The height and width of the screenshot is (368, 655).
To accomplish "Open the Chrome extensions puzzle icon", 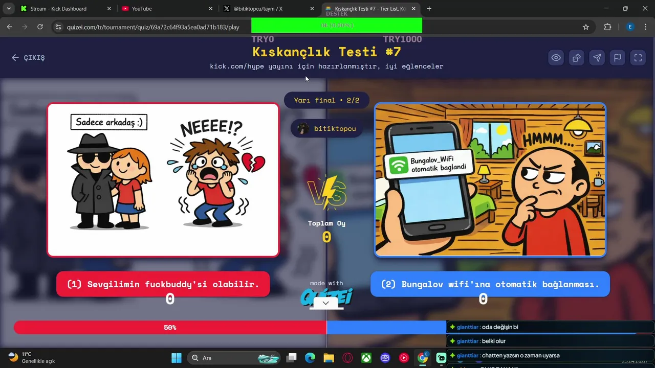I will [x=608, y=27].
